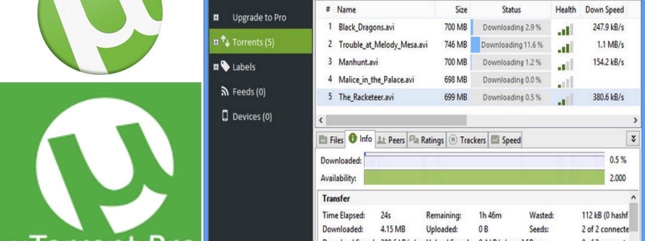Click the Devices phone icon
This screenshot has height=241, width=645.
[x=225, y=116]
